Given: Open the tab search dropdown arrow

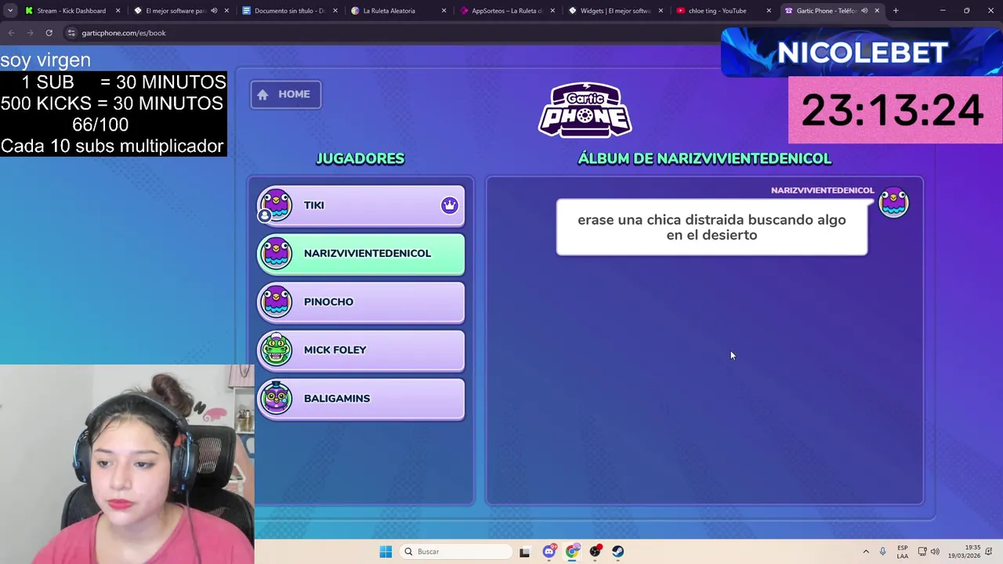Looking at the screenshot, I should (x=9, y=11).
